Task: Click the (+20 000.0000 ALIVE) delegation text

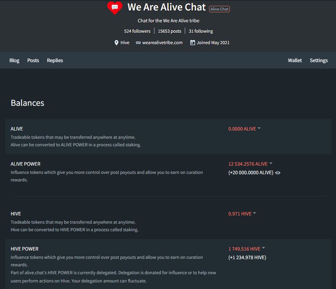Action: coord(251,172)
